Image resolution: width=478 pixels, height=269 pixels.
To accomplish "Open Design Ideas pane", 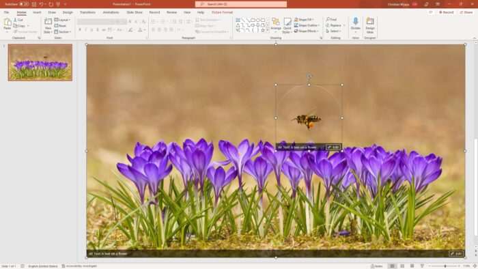I will click(370, 25).
